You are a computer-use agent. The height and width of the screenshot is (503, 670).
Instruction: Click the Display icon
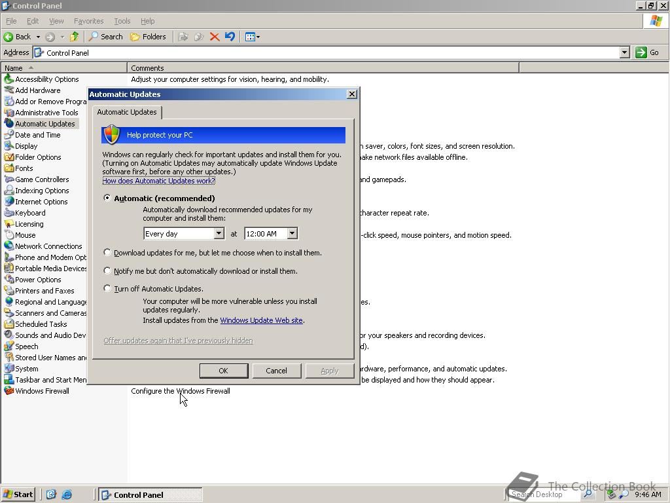point(9,146)
